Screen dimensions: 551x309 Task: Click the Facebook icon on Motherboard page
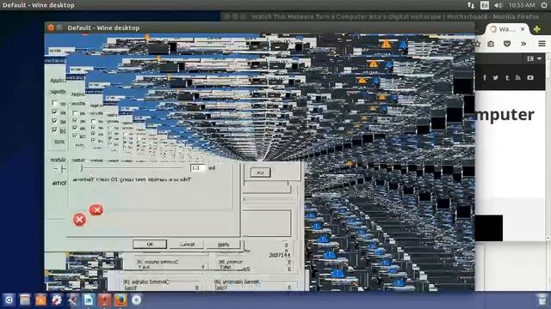point(485,78)
